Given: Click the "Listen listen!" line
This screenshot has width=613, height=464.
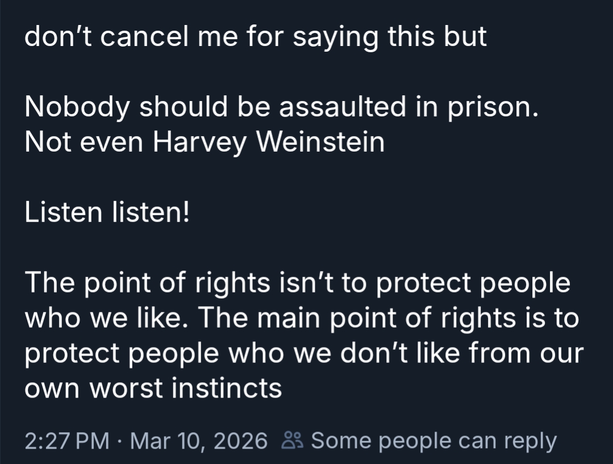Looking at the screenshot, I should click(x=107, y=212).
